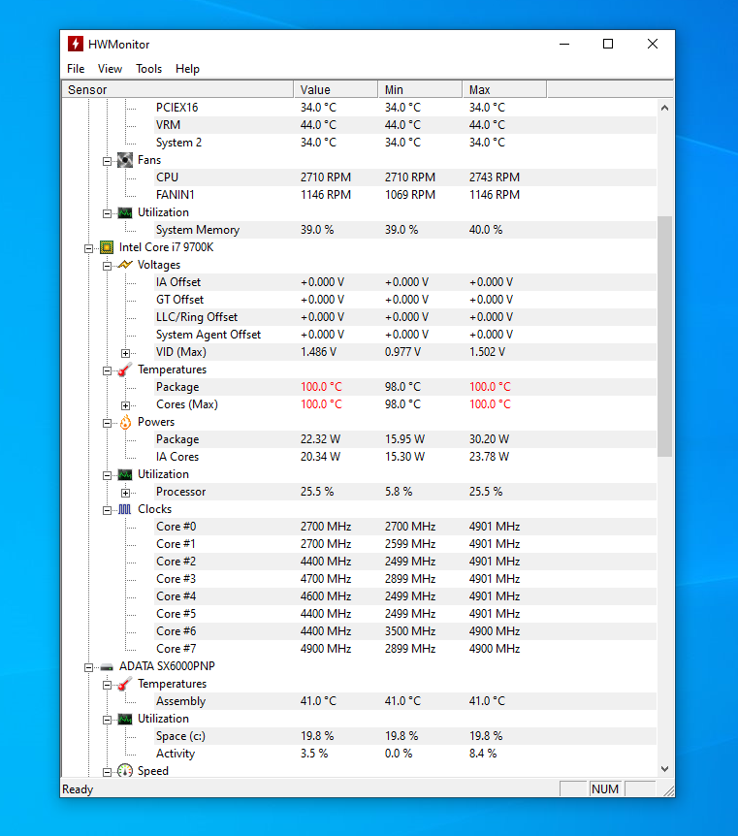This screenshot has height=836, width=738.
Task: Collapse the Powers node
Action: tap(108, 423)
